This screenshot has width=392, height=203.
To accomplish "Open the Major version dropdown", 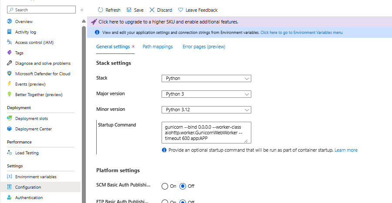I will tap(206, 94).
